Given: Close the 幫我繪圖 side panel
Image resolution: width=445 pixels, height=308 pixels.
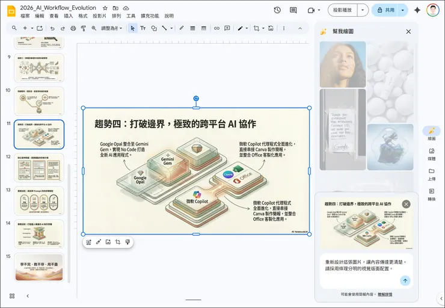Looking at the screenshot, I should 408,31.
